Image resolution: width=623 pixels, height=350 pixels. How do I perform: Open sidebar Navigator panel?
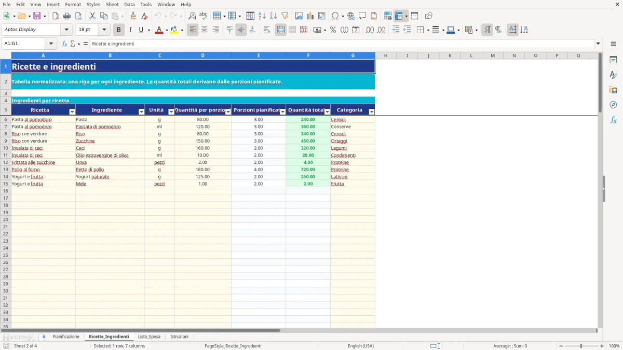coord(613,105)
